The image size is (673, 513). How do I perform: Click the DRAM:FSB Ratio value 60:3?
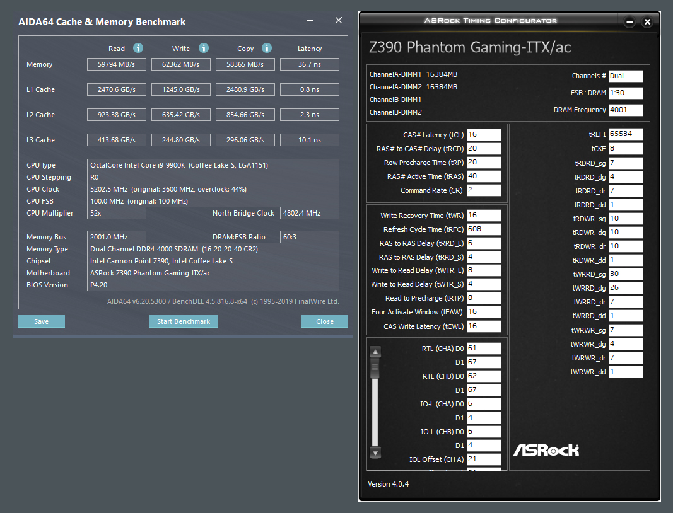click(x=310, y=237)
